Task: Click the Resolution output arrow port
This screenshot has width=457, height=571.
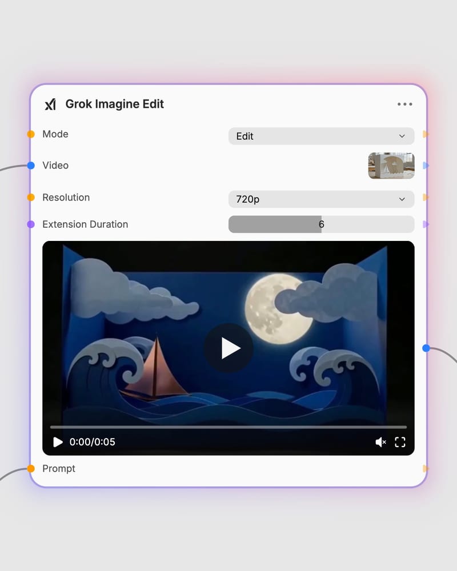Action: pyautogui.click(x=426, y=198)
